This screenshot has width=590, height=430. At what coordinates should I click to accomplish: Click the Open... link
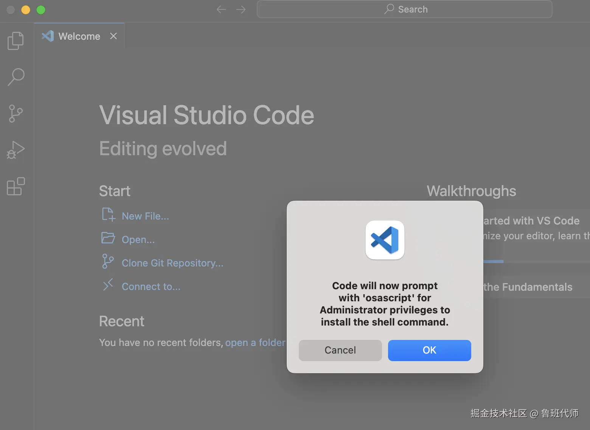[x=138, y=240]
